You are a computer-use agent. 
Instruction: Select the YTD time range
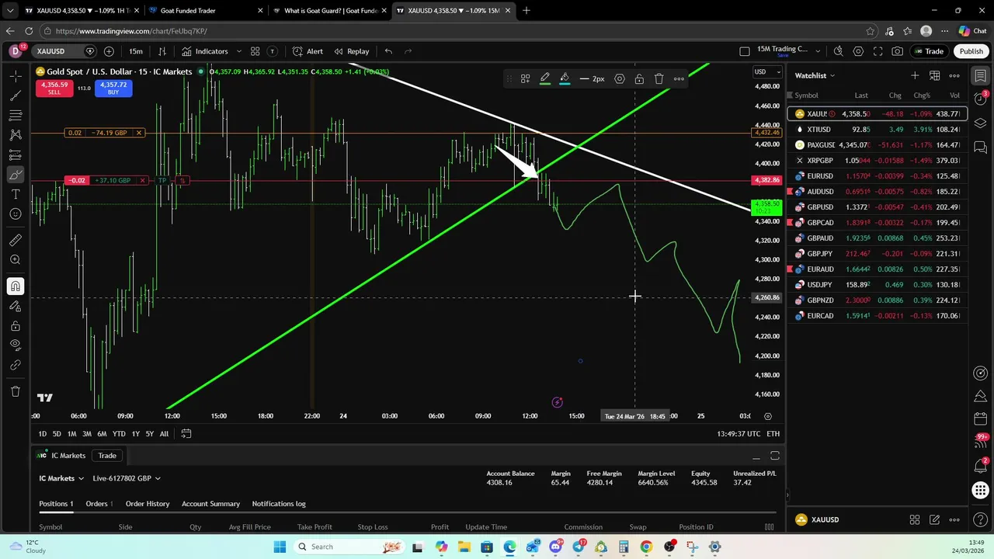119,434
